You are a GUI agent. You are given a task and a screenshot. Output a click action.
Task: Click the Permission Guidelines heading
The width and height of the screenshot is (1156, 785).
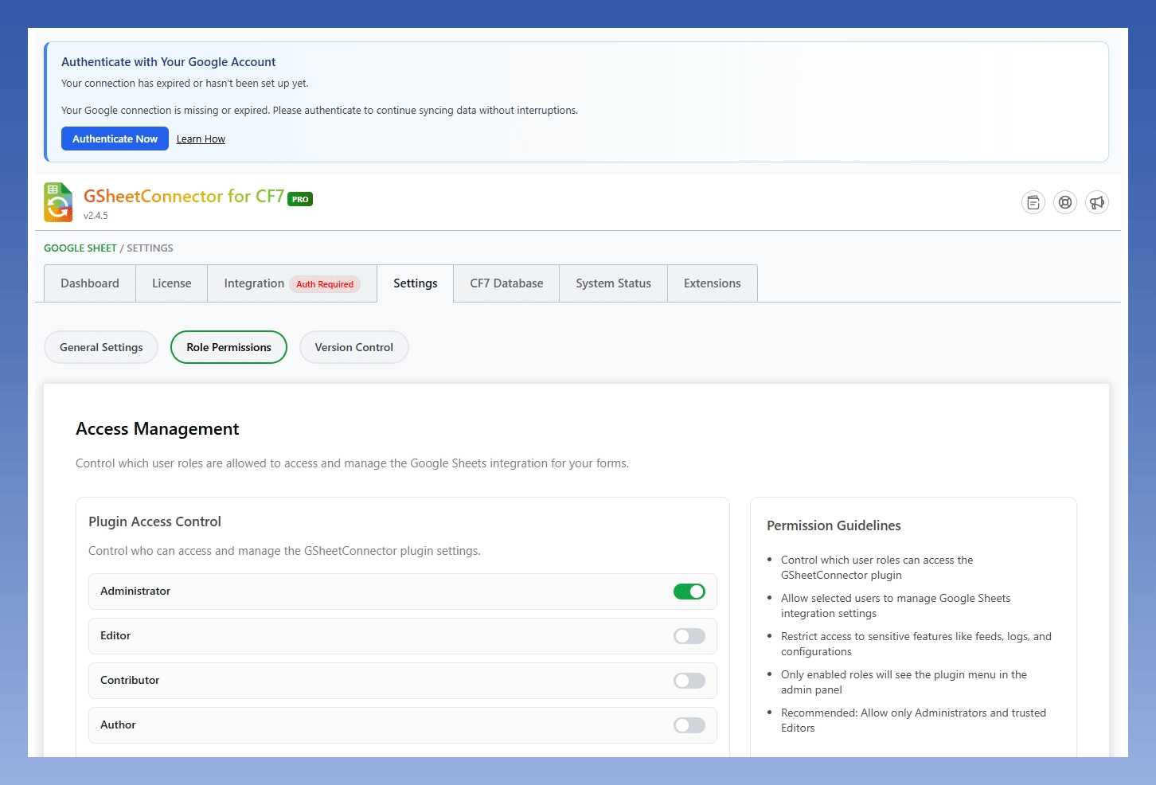click(834, 525)
